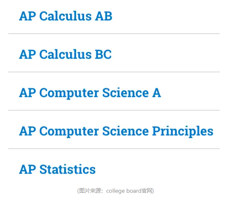Open the AP Calculus BC course link

click(65, 54)
